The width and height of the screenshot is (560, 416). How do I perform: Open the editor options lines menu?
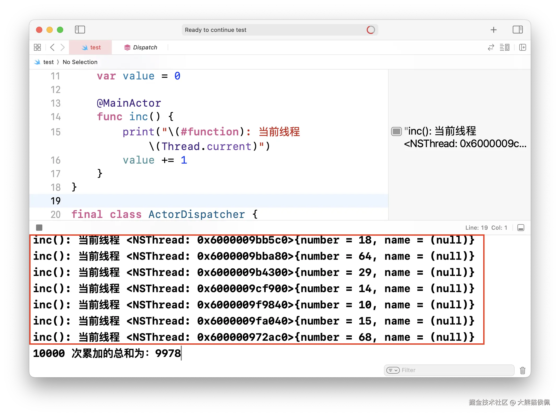coord(504,47)
